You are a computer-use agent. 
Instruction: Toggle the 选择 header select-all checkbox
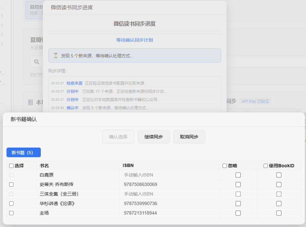(x=11, y=166)
